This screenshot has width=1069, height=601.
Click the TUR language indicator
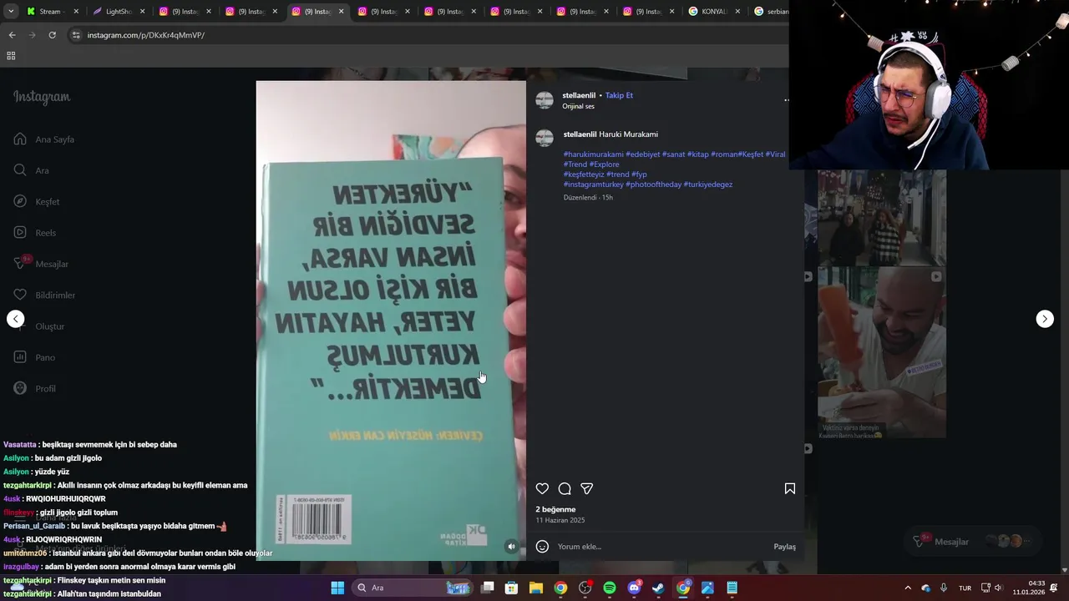[x=965, y=588]
